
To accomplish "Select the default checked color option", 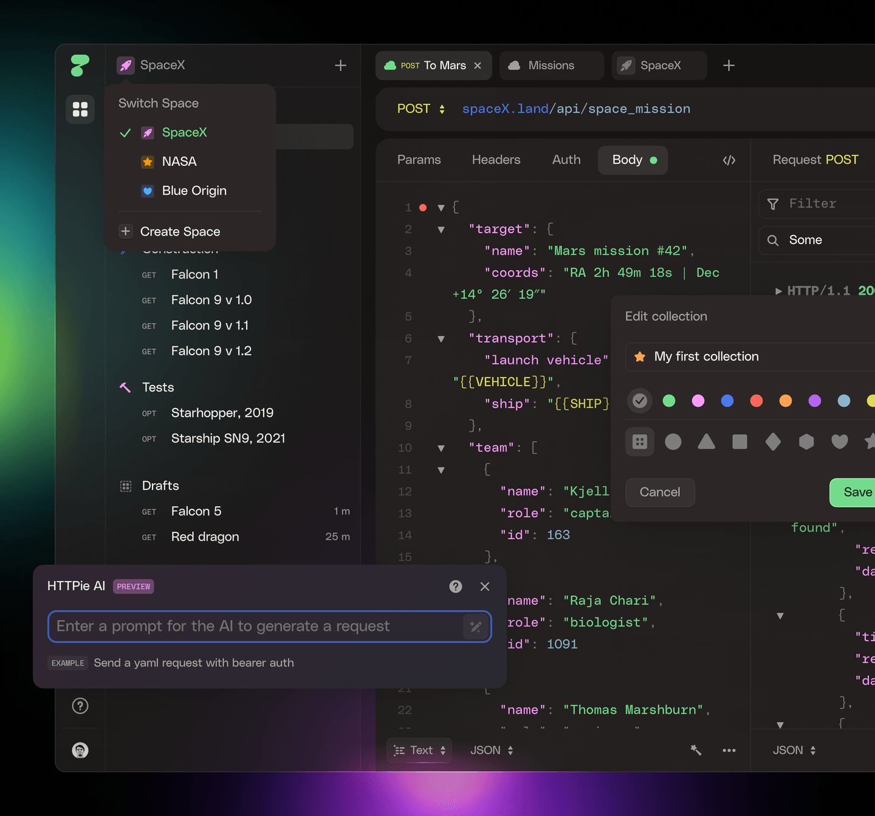I will click(640, 401).
